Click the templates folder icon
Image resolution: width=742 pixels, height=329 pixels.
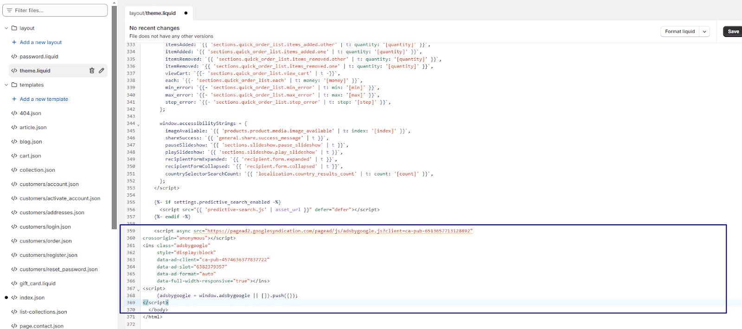pos(14,85)
